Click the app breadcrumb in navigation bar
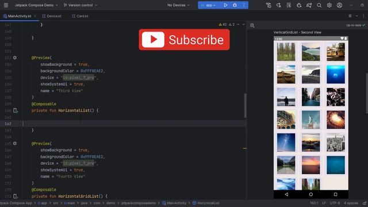Screen dimensions: 368x207 tap(43, 203)
